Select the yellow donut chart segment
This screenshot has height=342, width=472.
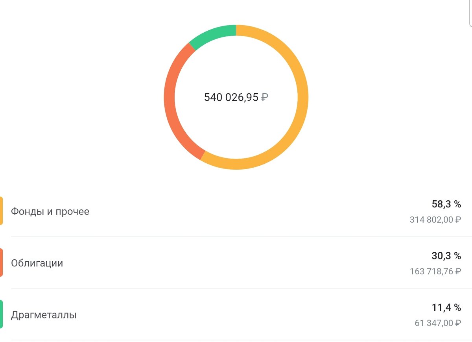point(303,97)
